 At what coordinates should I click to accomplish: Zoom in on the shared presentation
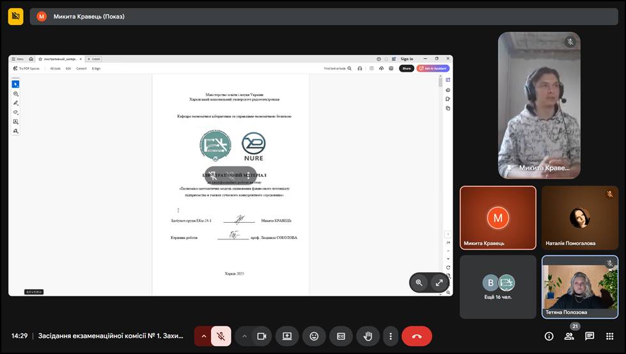click(x=419, y=282)
